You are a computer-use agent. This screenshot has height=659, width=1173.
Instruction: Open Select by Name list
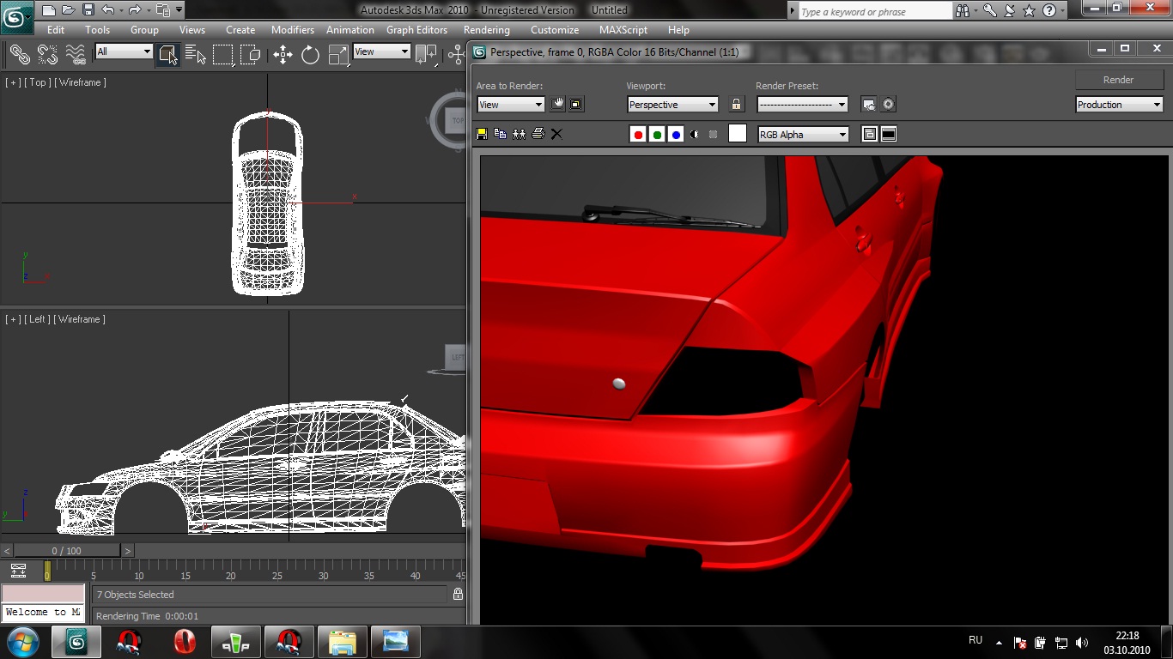click(195, 55)
